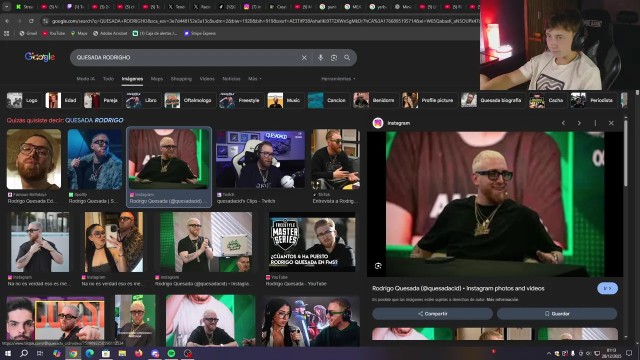This screenshot has height=360, width=640.
Task: Open Google Lens image search icon
Action: point(334,57)
